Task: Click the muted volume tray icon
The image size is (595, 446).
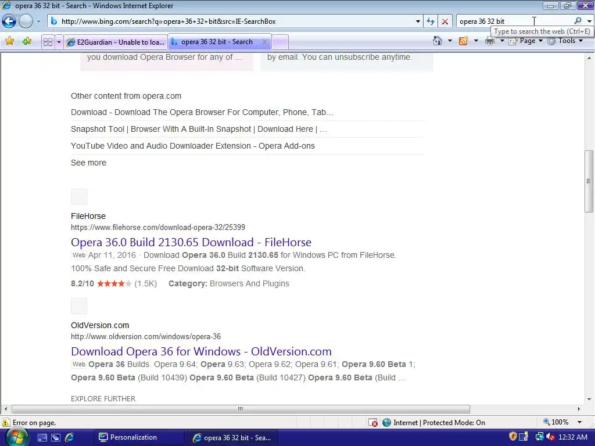Action: pos(551,437)
